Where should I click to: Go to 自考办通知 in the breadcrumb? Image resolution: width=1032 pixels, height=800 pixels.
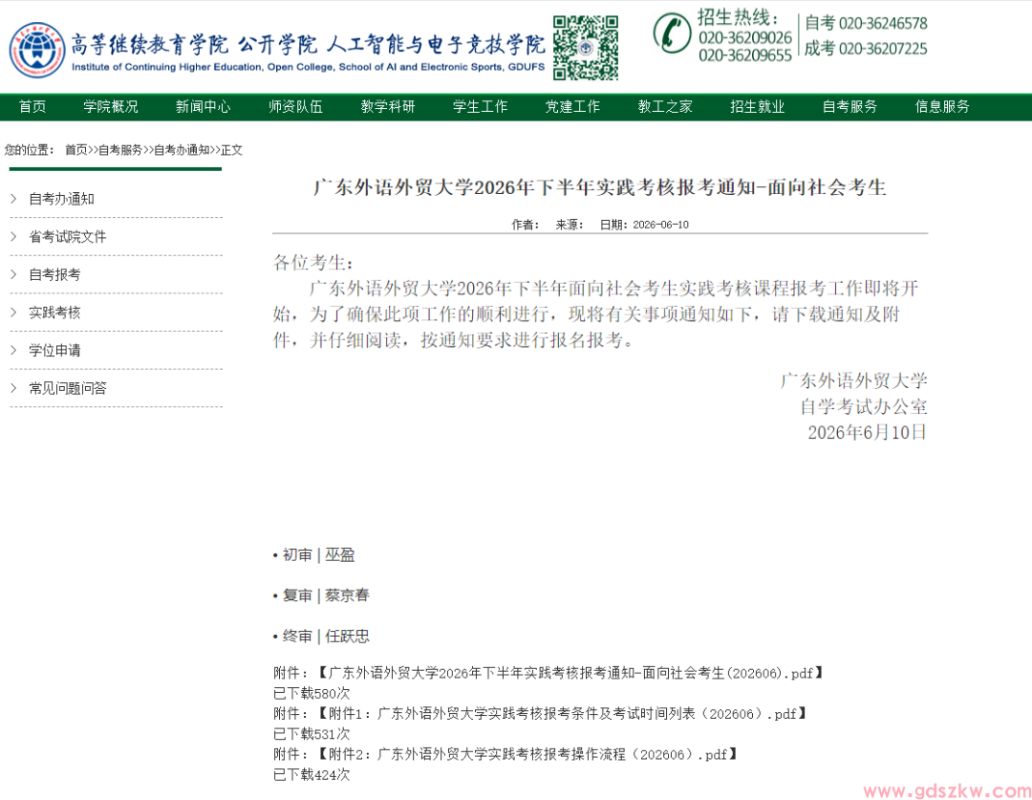pos(181,150)
